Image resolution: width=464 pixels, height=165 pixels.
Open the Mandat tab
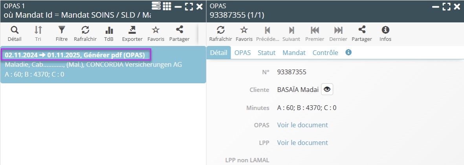tap(294, 53)
